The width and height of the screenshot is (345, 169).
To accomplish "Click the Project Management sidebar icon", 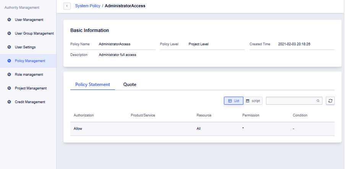I will point(9,88).
